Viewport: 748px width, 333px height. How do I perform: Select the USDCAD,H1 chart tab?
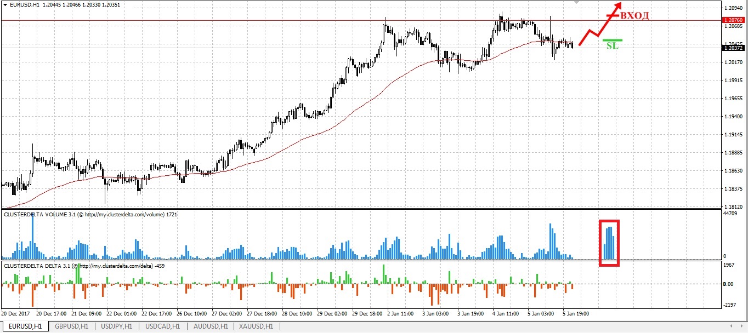click(162, 326)
